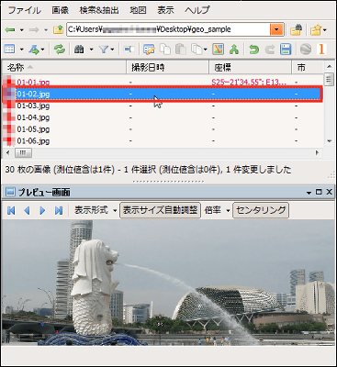Viewport: 337px width, 367px height.
Task: Jump to first image in preview
Action: [x=11, y=210]
